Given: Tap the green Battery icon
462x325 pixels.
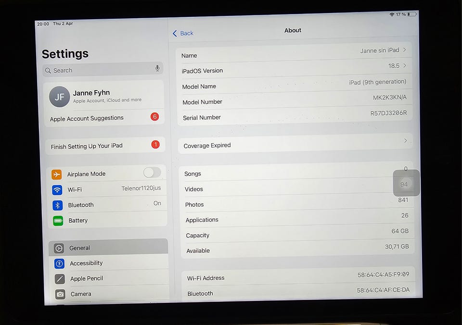Looking at the screenshot, I should pos(58,221).
